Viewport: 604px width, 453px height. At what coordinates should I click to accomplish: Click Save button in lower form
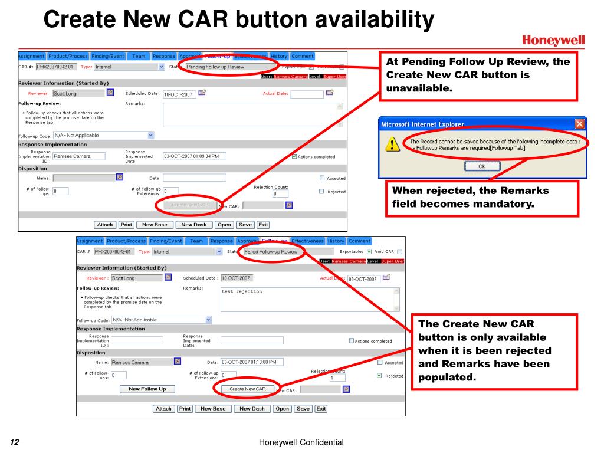click(303, 409)
